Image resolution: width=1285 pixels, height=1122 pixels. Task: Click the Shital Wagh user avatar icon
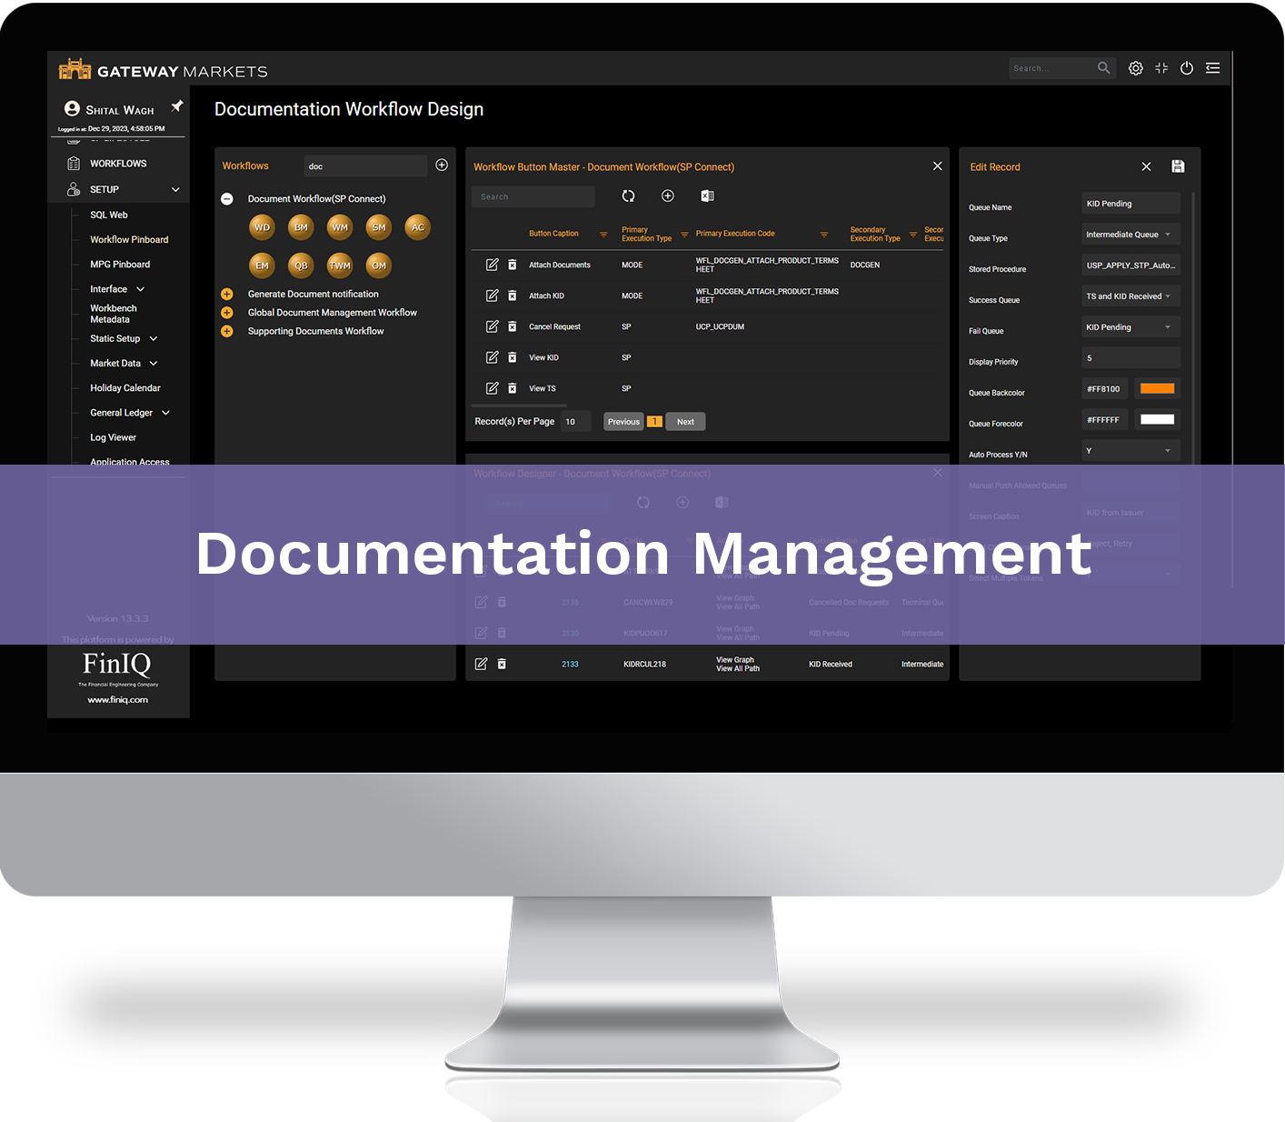point(72,108)
